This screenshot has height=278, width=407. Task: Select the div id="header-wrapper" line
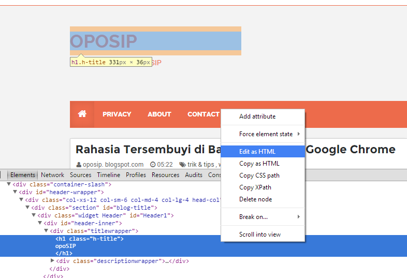pos(61,192)
